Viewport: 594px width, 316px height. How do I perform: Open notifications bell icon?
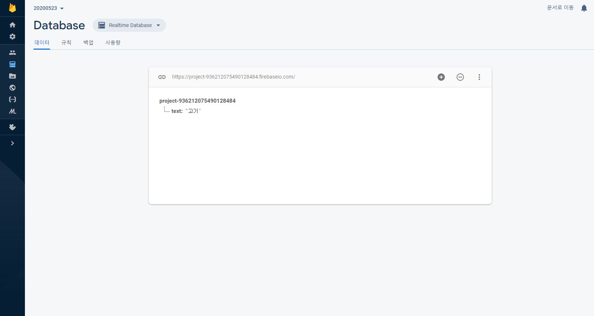(584, 8)
